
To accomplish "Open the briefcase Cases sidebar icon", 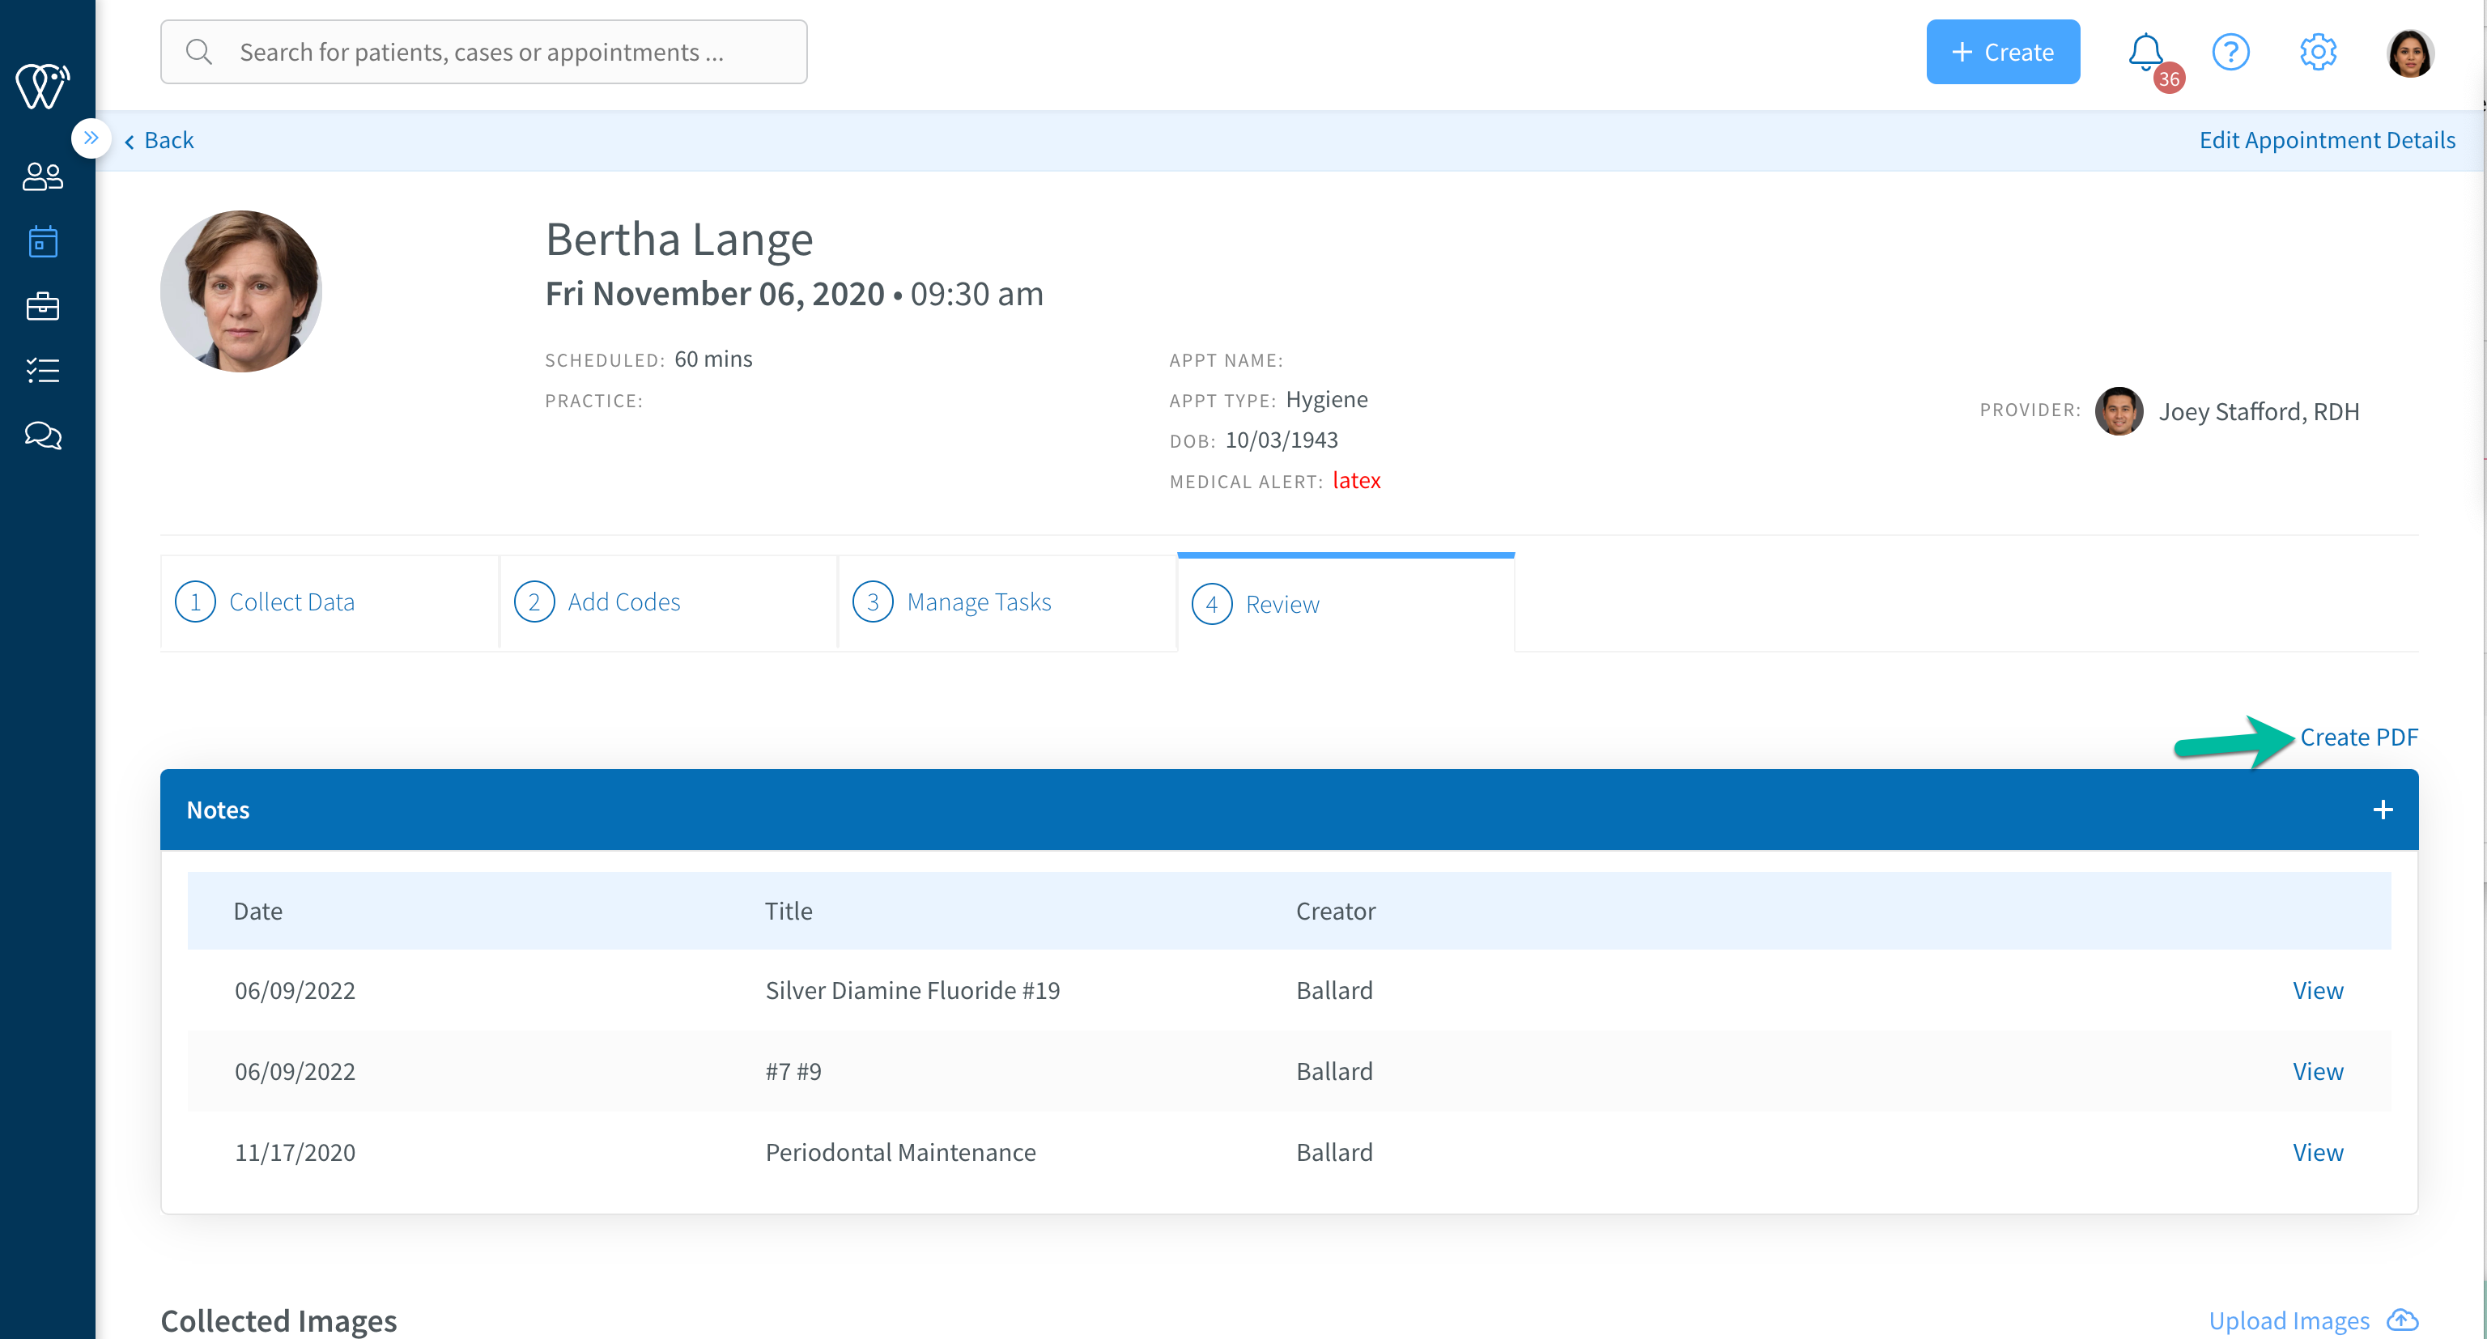I will point(42,306).
